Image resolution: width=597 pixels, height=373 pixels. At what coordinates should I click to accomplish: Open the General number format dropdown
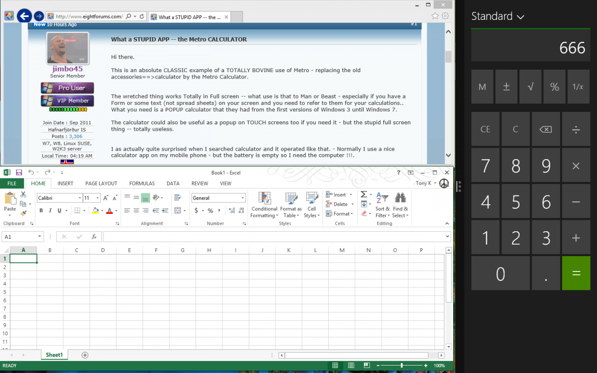tap(243, 198)
